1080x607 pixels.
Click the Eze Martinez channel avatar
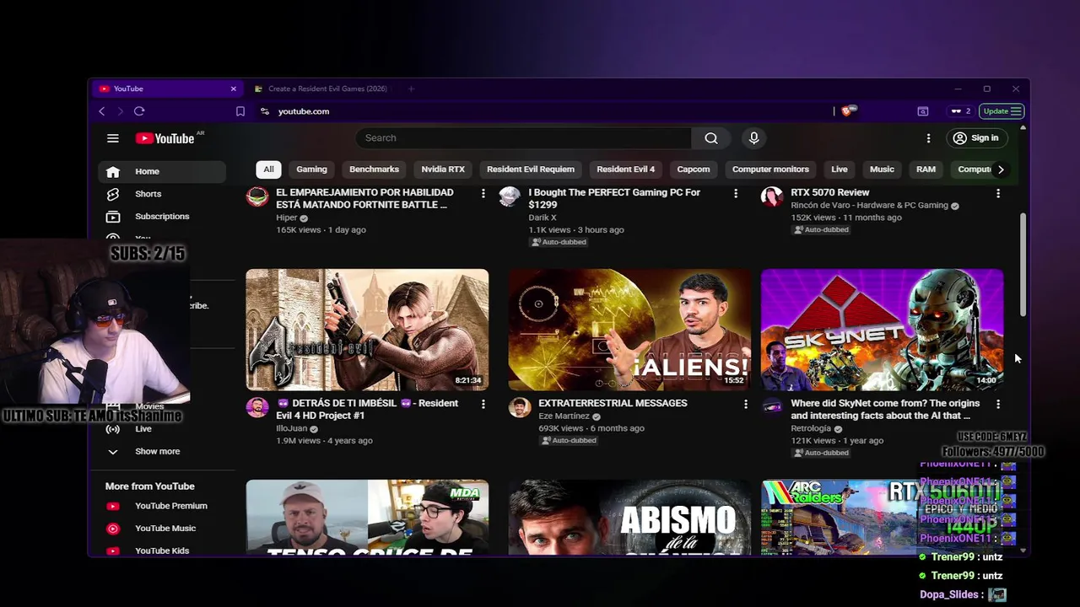tap(519, 407)
